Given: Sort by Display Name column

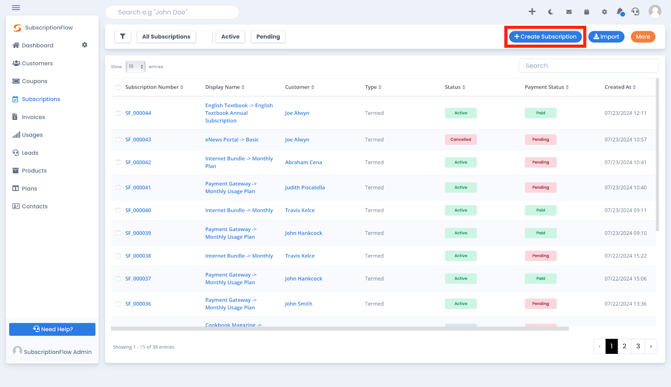Looking at the screenshot, I should (225, 87).
